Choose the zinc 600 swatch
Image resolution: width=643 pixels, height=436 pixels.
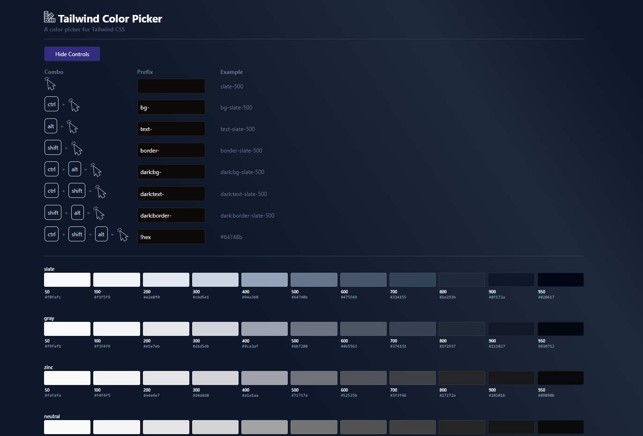point(363,378)
